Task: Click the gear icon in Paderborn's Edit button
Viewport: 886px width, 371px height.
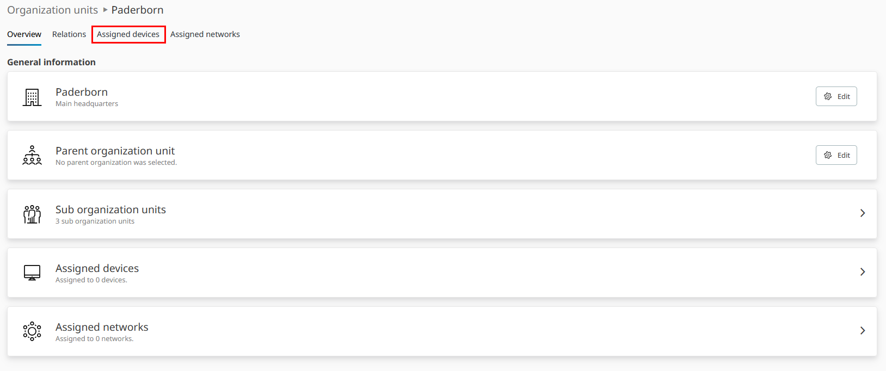Action: 828,96
